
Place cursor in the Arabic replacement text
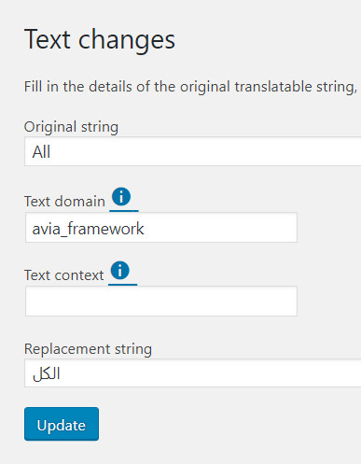pyautogui.click(x=47, y=373)
